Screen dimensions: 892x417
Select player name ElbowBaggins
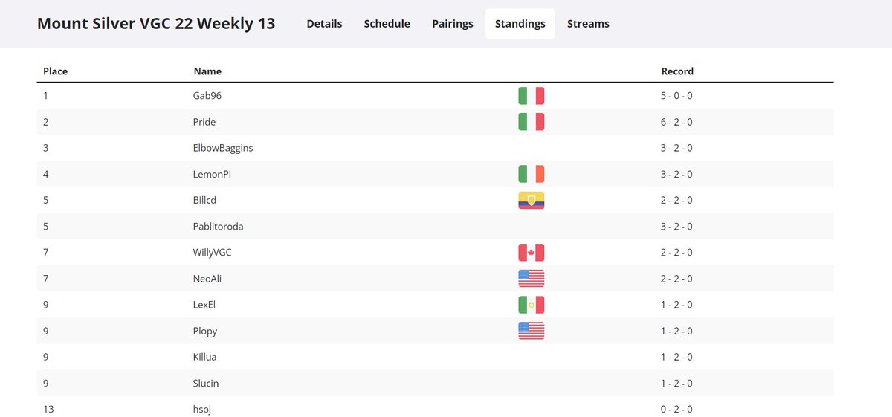coord(223,148)
